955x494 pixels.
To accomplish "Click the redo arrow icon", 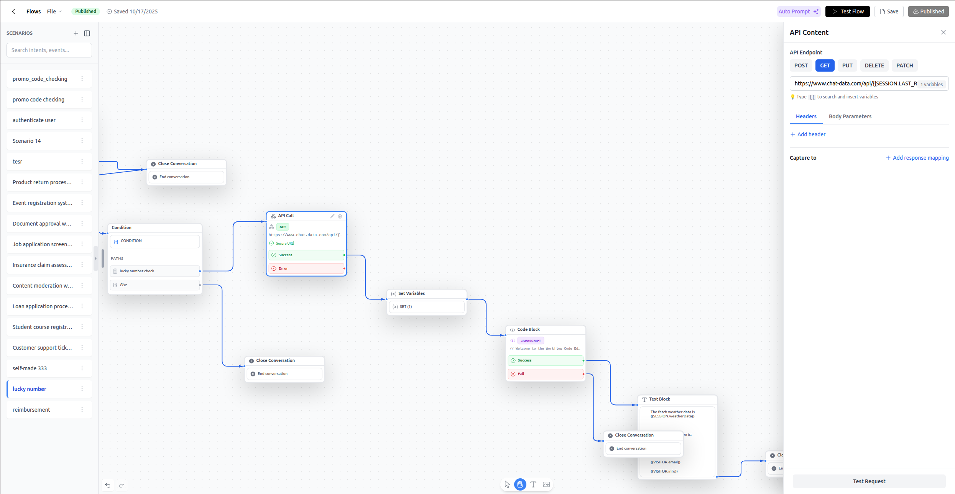I will (122, 485).
